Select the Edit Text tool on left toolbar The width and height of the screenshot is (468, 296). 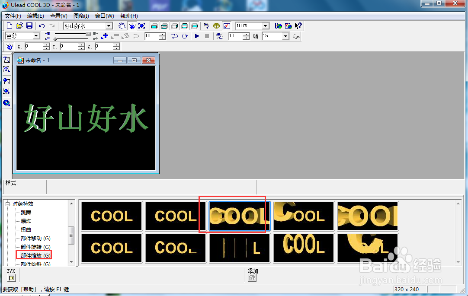[x=6, y=70]
